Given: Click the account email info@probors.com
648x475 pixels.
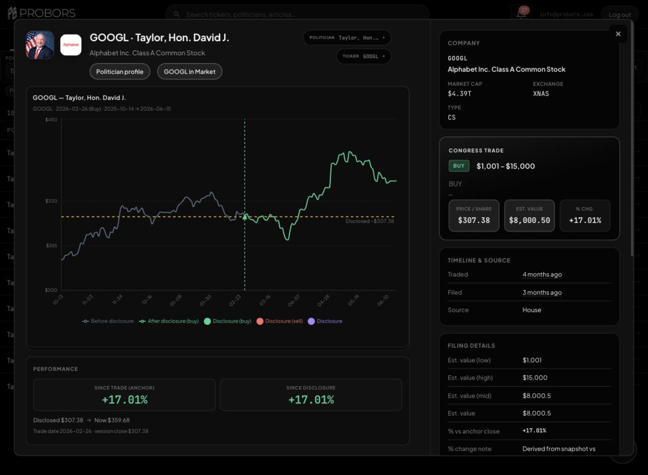Looking at the screenshot, I should [x=566, y=15].
